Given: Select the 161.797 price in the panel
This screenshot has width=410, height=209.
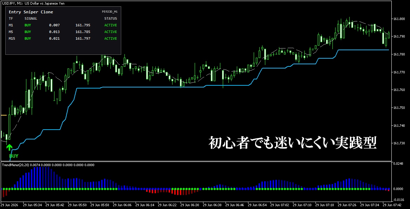Looking at the screenshot, I should pos(83,38).
